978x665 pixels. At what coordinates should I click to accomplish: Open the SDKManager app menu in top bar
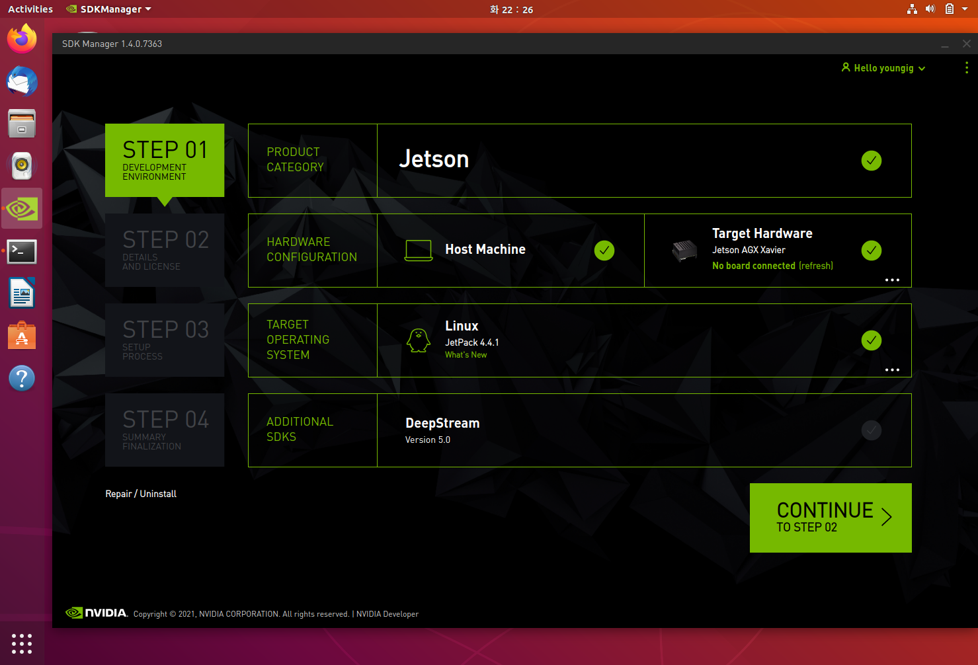coord(109,9)
